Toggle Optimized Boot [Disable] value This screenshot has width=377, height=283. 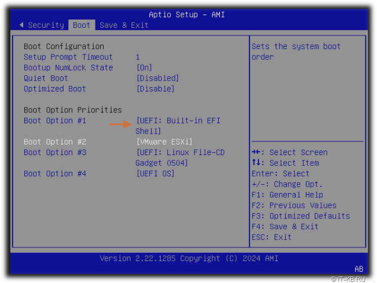click(x=155, y=89)
